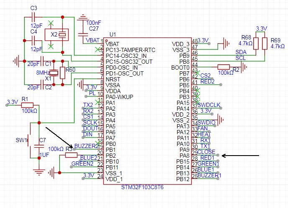Click the CS1 net label
288x208 pixels.
(x=88, y=117)
